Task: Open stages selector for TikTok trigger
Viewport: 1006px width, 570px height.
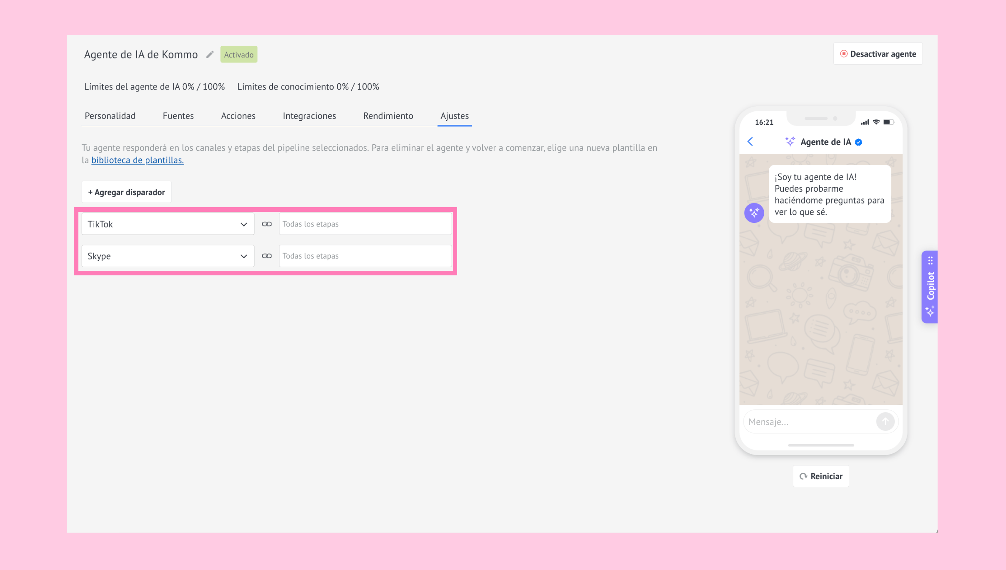Action: coord(365,224)
